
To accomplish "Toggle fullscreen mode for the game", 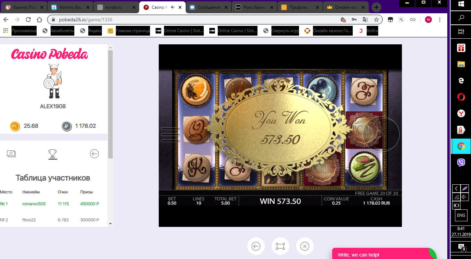I will [x=281, y=246].
